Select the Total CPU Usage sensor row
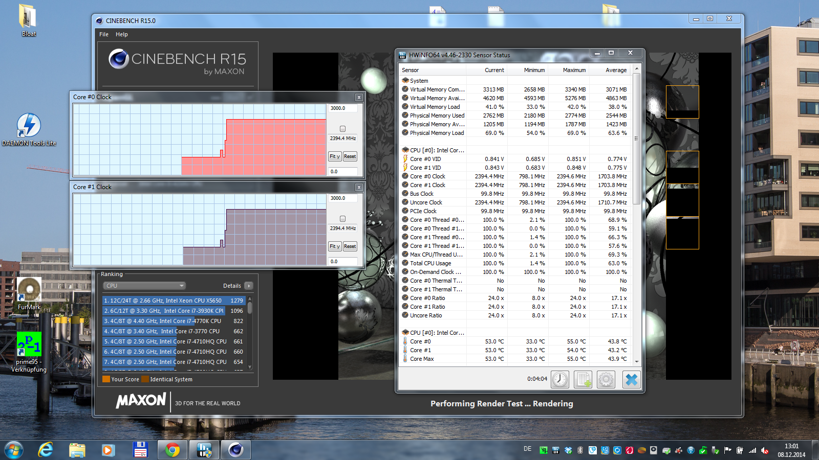819x460 pixels. (515, 263)
